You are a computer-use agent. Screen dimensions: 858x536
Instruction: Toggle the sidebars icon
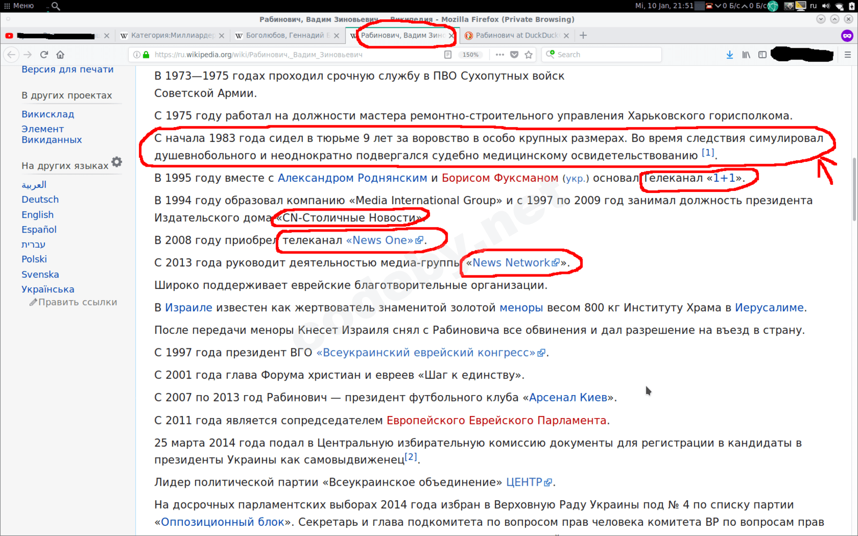(x=762, y=54)
